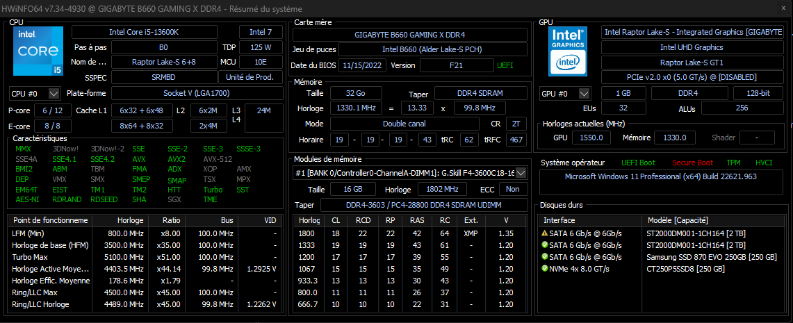
Task: Click the GPU clock 1550.0 field
Action: (x=591, y=138)
